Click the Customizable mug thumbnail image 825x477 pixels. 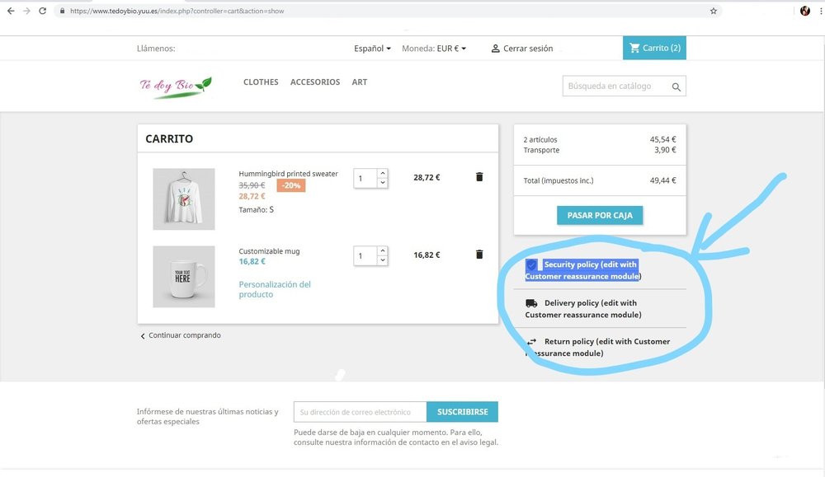click(x=184, y=276)
